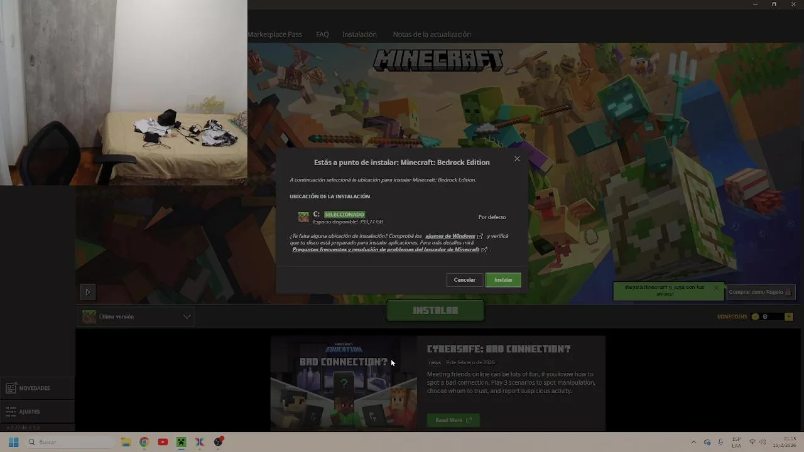Image resolution: width=804 pixels, height=452 pixels.
Task: Click the Por defecto label
Action: [x=492, y=217]
